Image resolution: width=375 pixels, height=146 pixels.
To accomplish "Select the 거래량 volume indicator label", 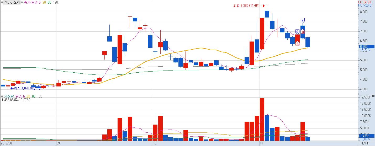I will 9,96.
